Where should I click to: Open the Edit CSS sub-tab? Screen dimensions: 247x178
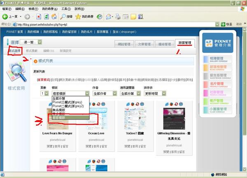click(49, 51)
